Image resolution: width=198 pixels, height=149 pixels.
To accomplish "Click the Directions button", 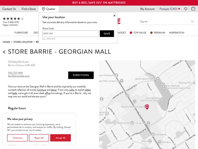I will pyautogui.click(x=81, y=75).
